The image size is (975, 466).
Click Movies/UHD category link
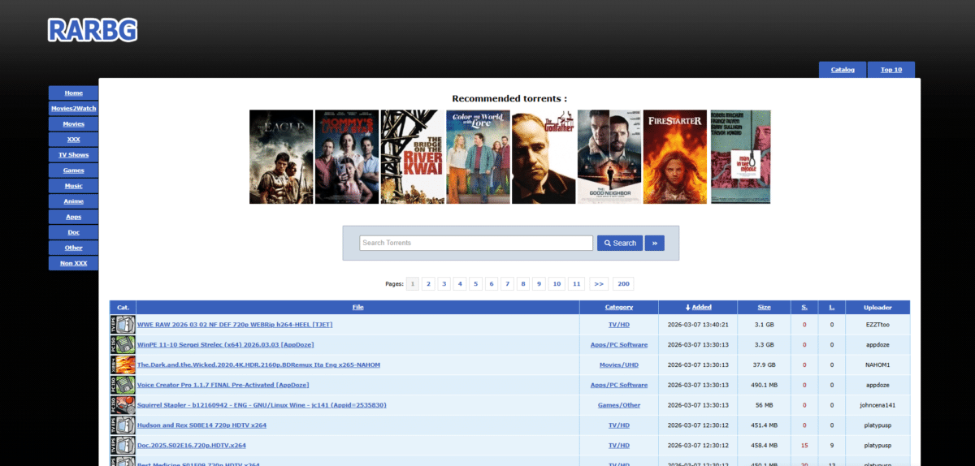[x=619, y=365]
